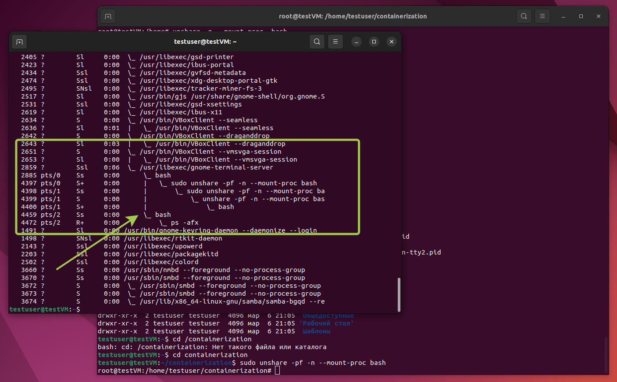
Task: Click '/usr/libexec/colord' line
Action: point(110,262)
